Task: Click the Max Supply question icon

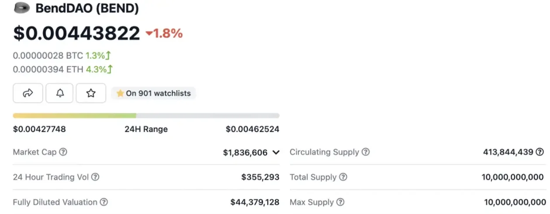Action: coord(340,202)
